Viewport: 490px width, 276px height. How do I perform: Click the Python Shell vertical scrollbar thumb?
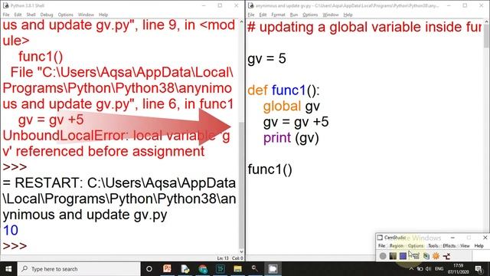pos(241,185)
